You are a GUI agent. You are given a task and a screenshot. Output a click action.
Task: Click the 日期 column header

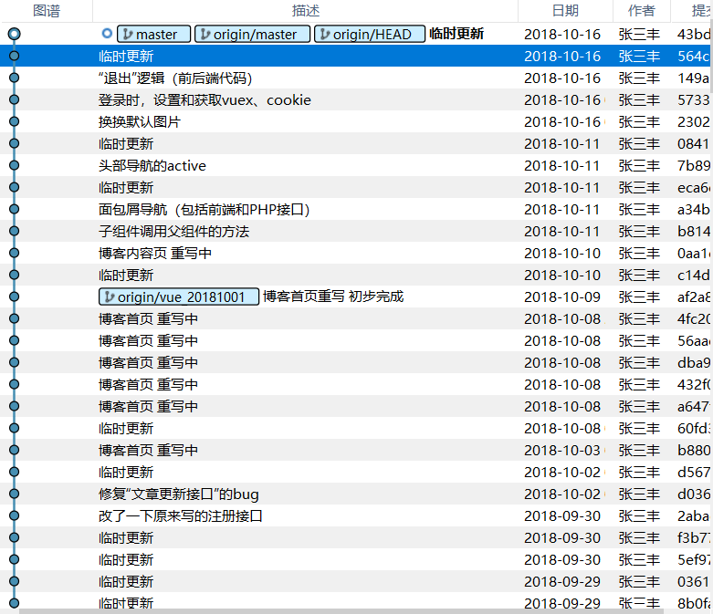(x=565, y=10)
